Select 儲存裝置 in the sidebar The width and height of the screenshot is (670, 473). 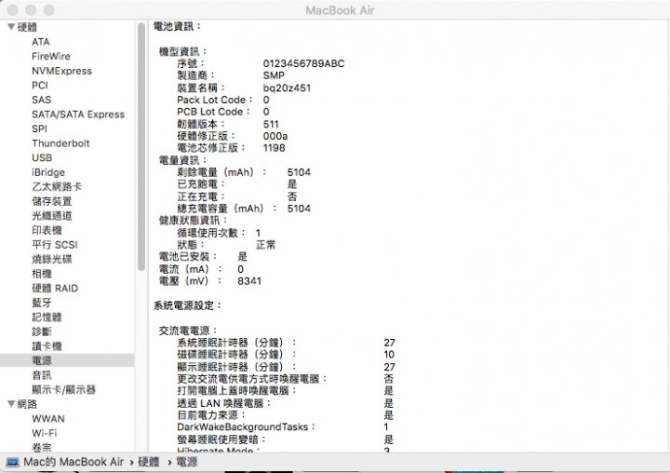(x=52, y=201)
